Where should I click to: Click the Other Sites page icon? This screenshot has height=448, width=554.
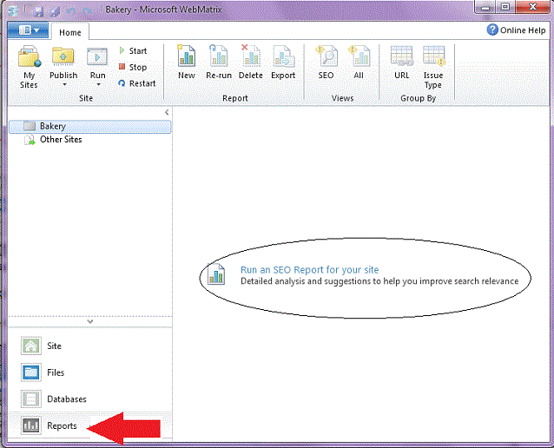pyautogui.click(x=30, y=141)
